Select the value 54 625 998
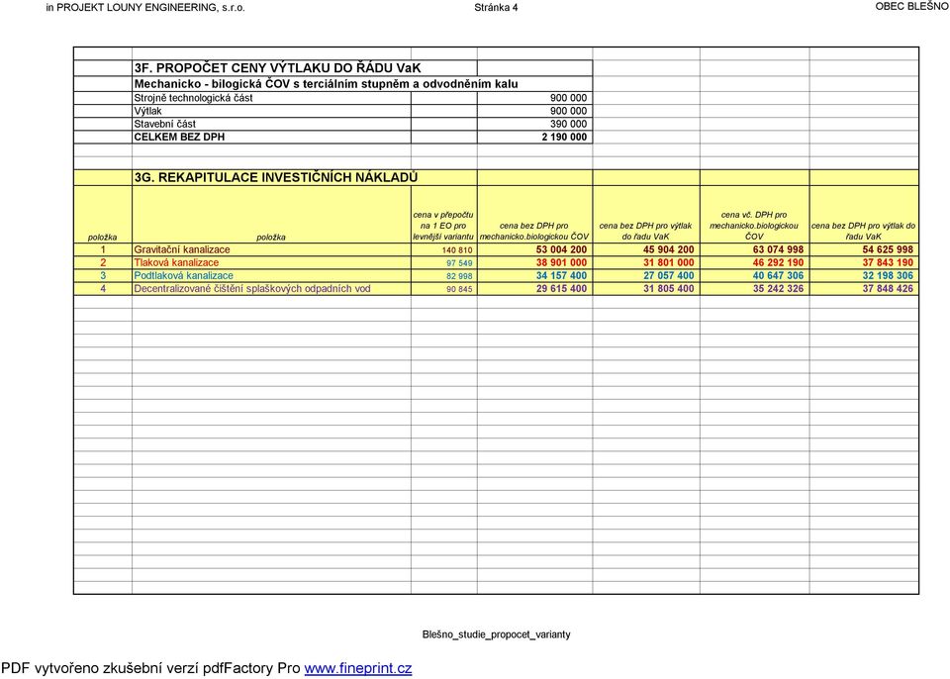Viewport: 950px width, 679px height. click(888, 249)
